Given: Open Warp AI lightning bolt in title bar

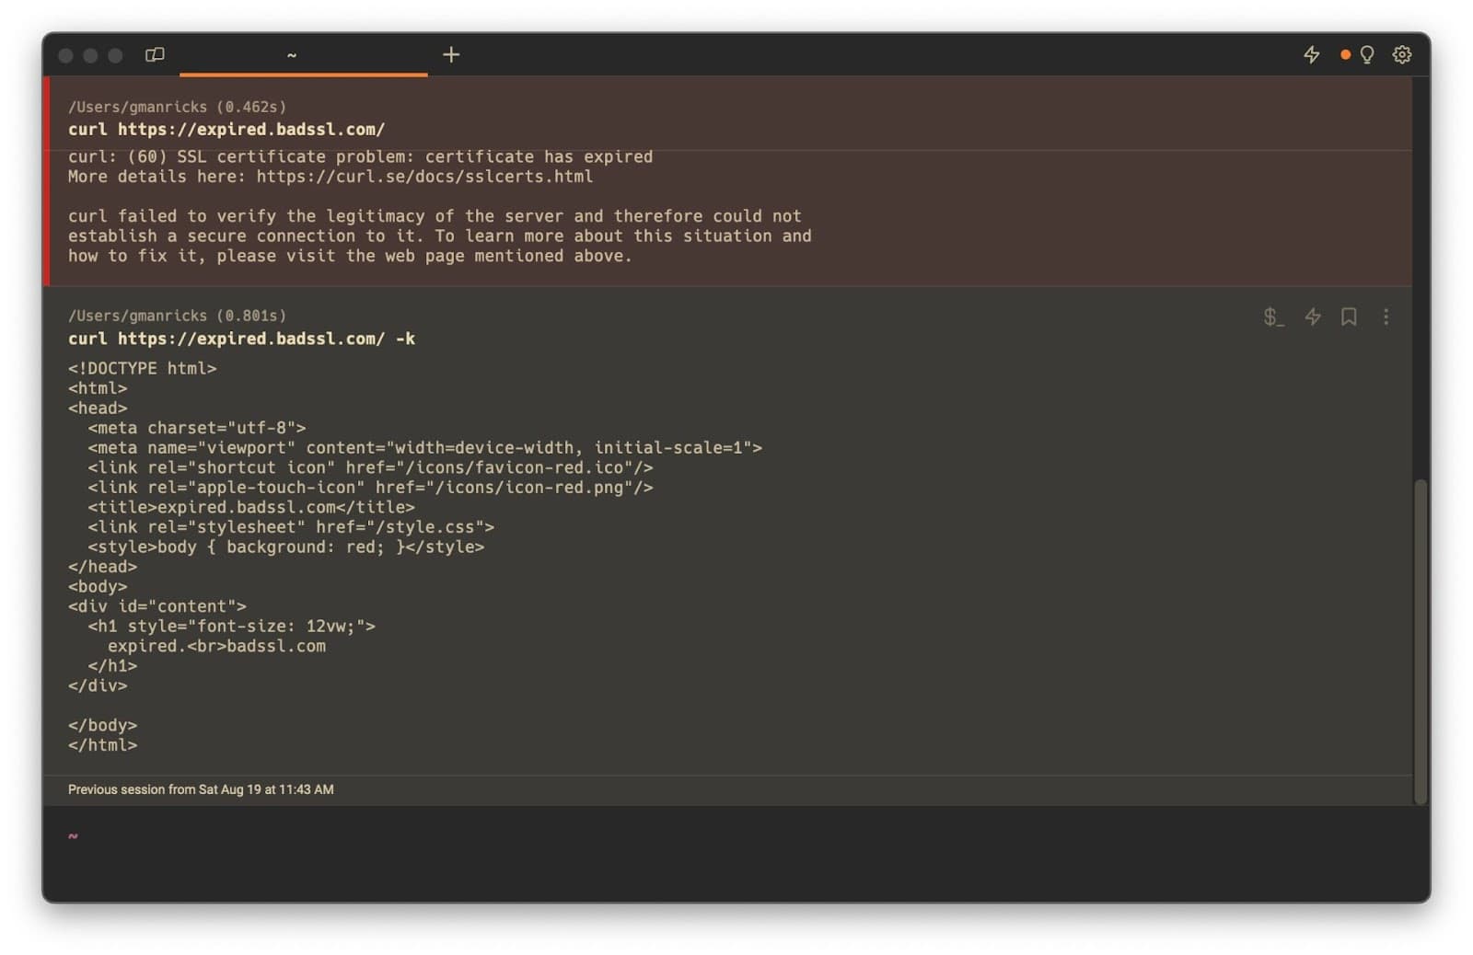Looking at the screenshot, I should click(1312, 55).
